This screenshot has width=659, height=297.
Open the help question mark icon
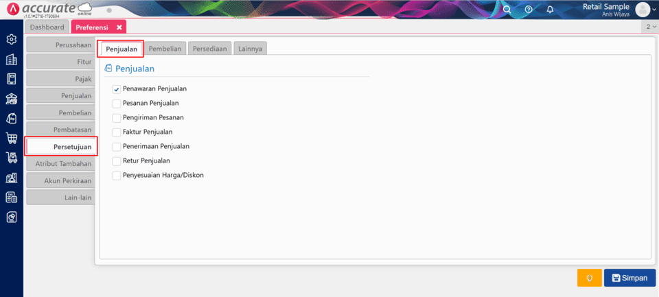click(529, 10)
